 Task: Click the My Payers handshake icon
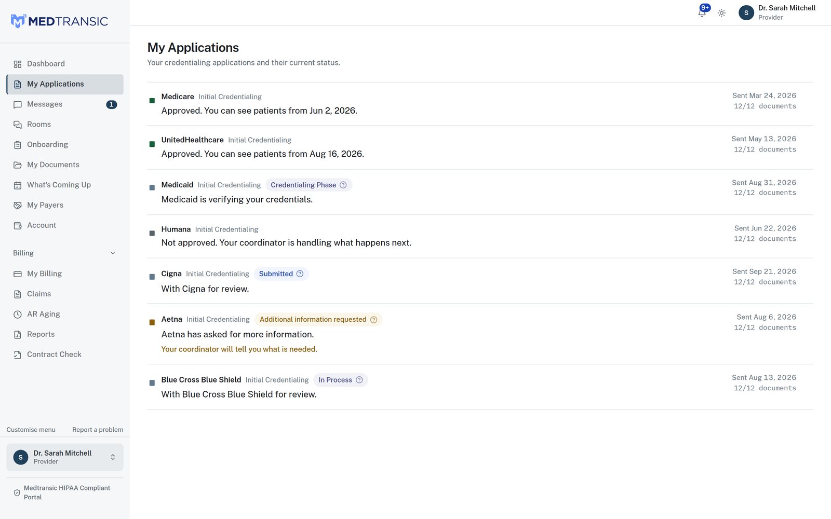pos(18,206)
